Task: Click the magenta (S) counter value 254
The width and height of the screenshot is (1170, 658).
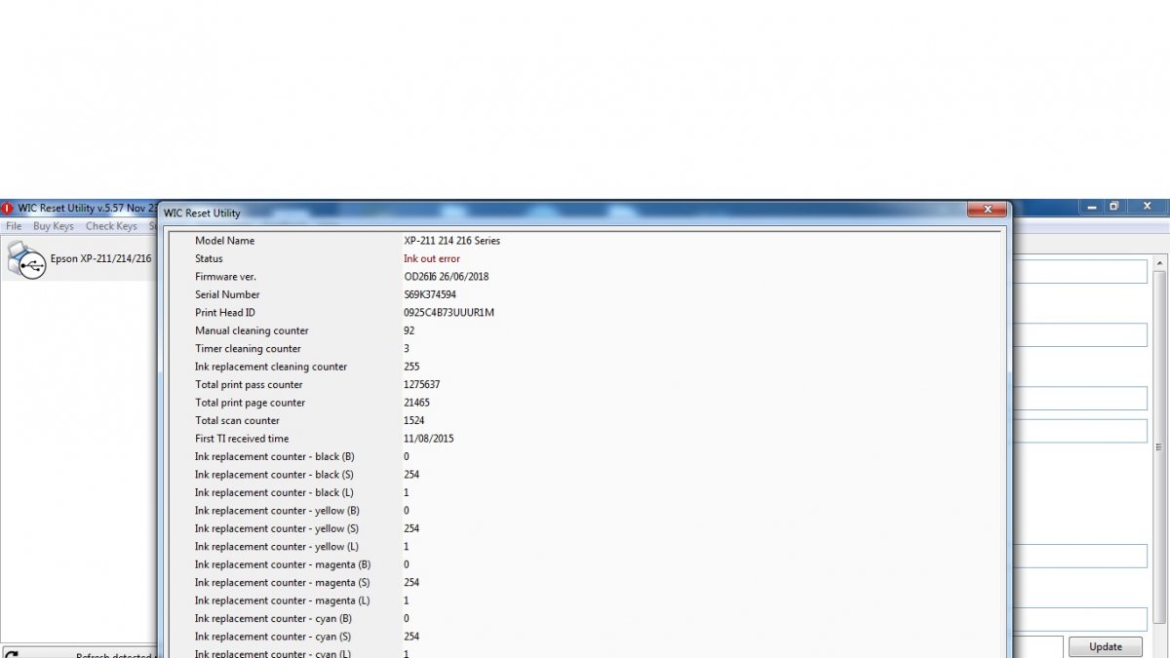Action: (x=412, y=583)
